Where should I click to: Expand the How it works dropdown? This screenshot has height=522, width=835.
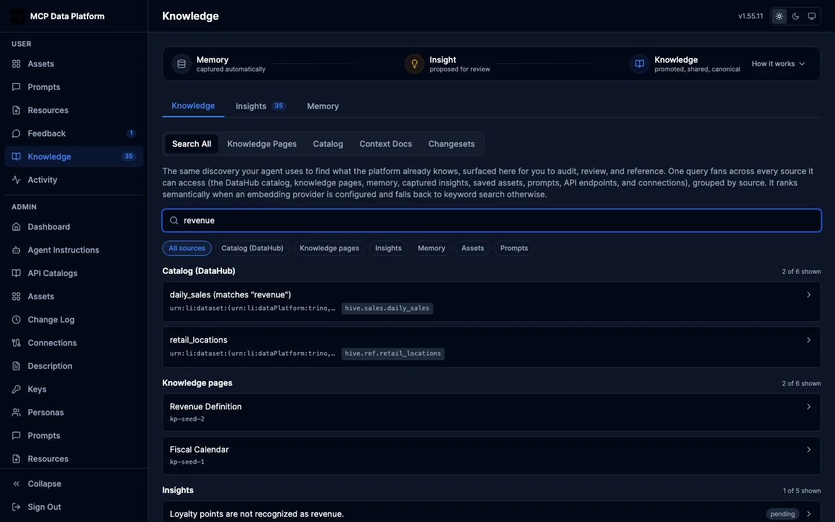click(x=778, y=64)
